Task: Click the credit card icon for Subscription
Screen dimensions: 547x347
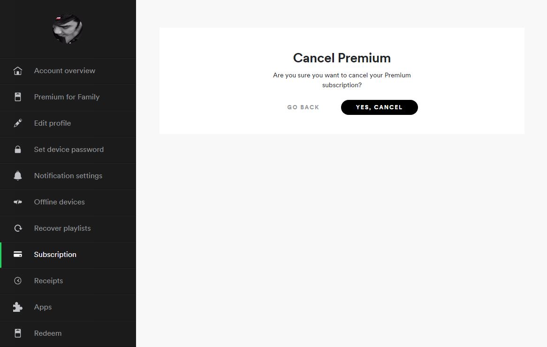Action: (x=18, y=254)
